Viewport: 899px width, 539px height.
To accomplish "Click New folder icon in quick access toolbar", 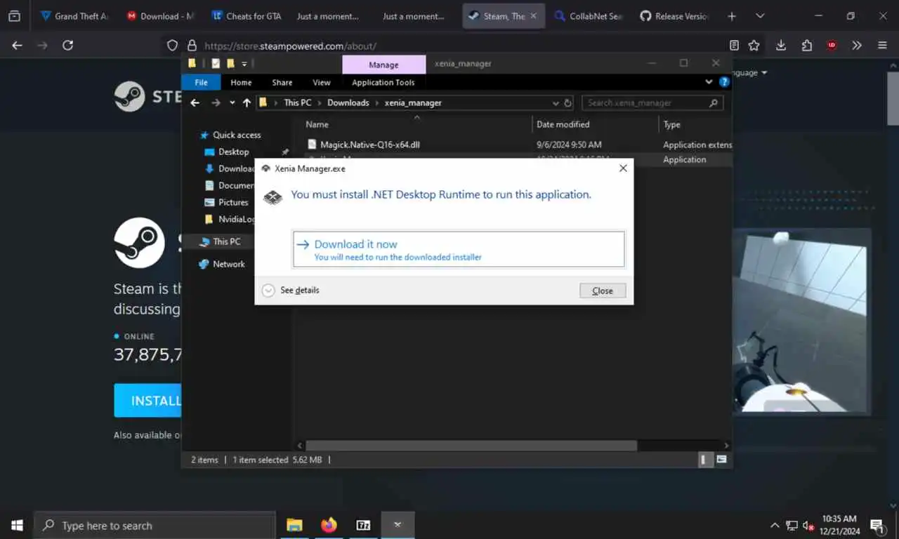I will pos(230,63).
